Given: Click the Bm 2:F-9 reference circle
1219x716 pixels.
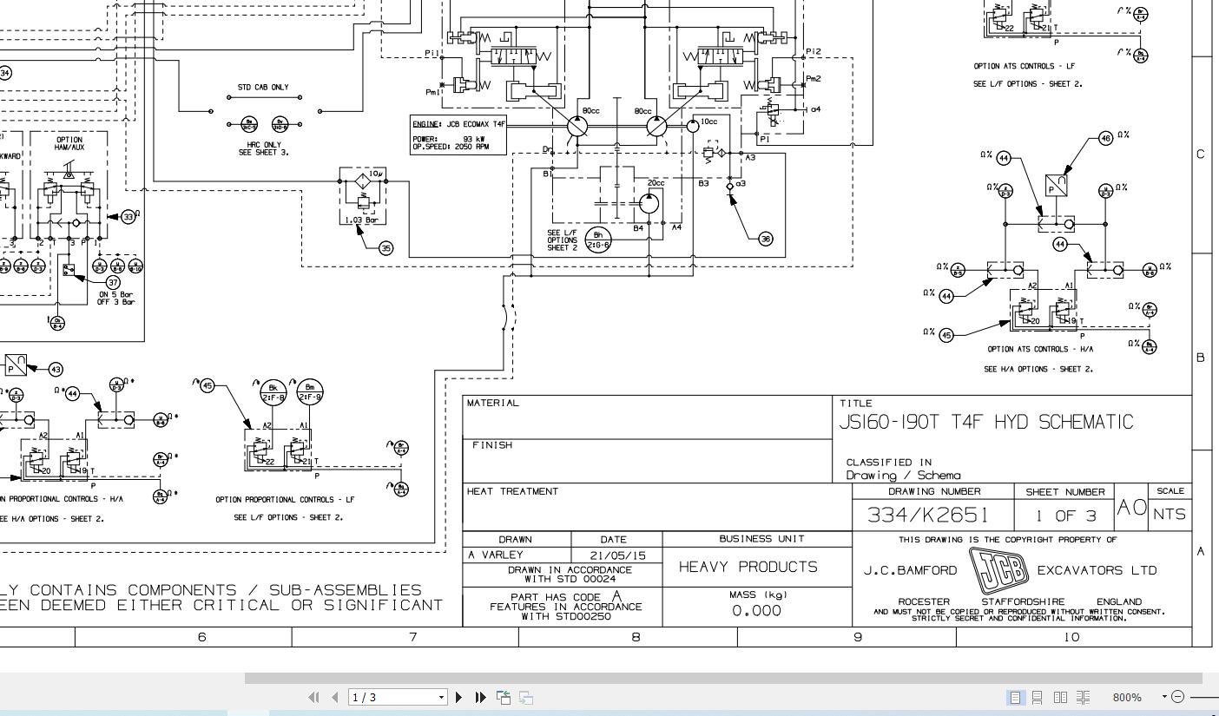Looking at the screenshot, I should (x=310, y=392).
